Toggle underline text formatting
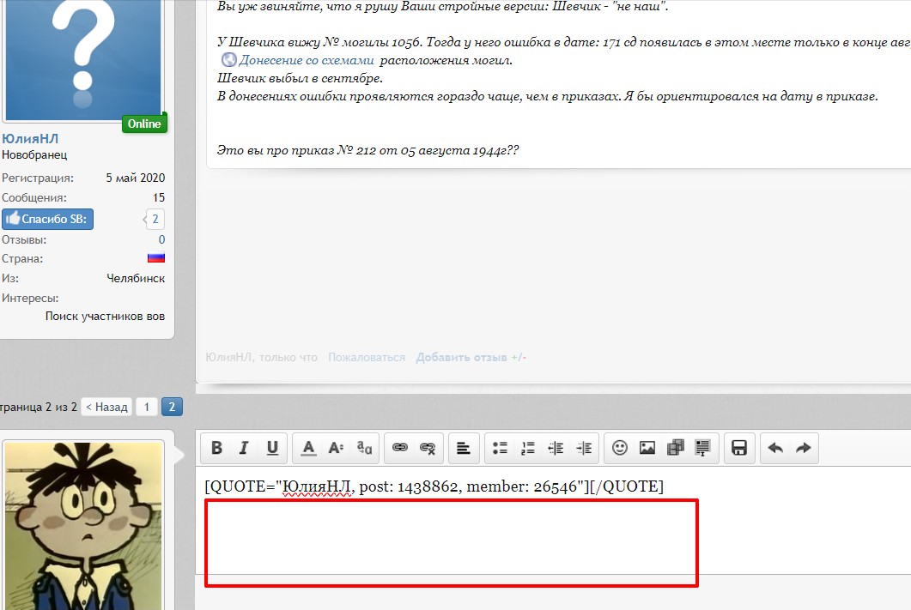911x610 pixels. tap(272, 448)
